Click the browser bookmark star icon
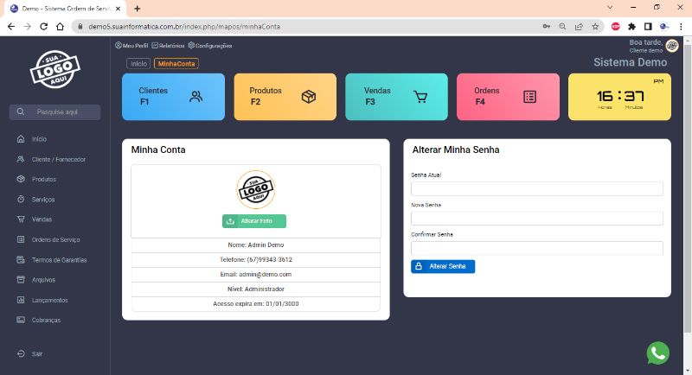 point(595,27)
